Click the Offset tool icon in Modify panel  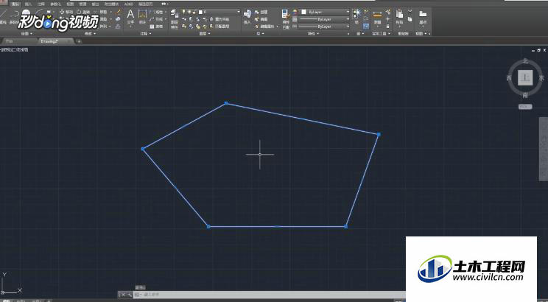click(x=118, y=27)
